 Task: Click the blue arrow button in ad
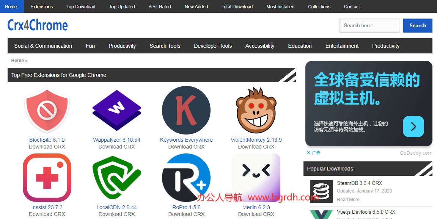pos(413,127)
